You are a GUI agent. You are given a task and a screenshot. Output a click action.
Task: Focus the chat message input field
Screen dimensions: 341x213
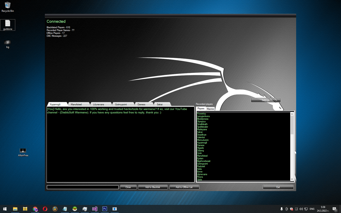83,187
